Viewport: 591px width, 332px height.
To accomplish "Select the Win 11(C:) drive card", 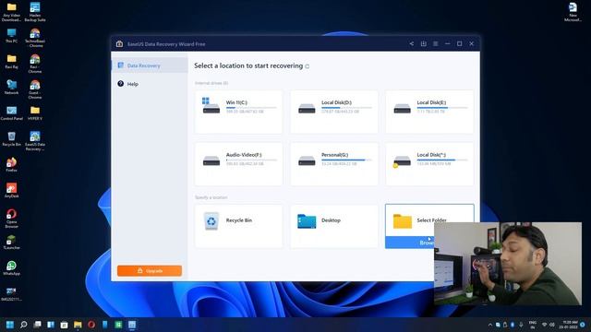I will pos(238,112).
